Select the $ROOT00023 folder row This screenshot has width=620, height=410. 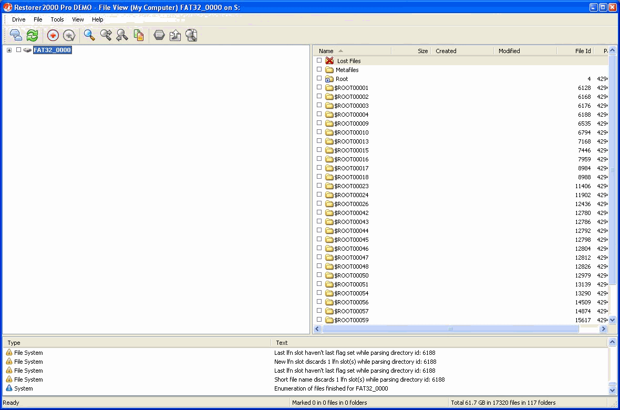click(x=462, y=186)
